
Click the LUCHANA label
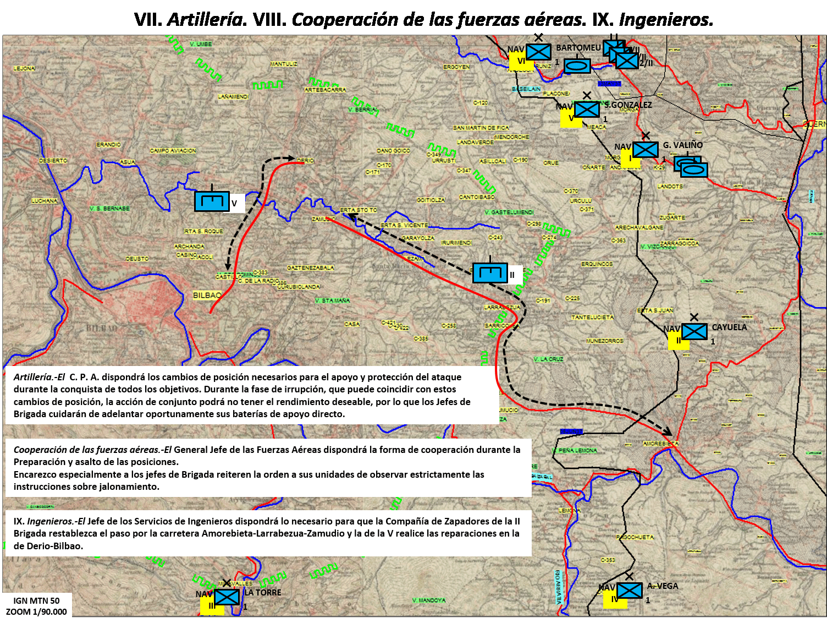(x=45, y=201)
